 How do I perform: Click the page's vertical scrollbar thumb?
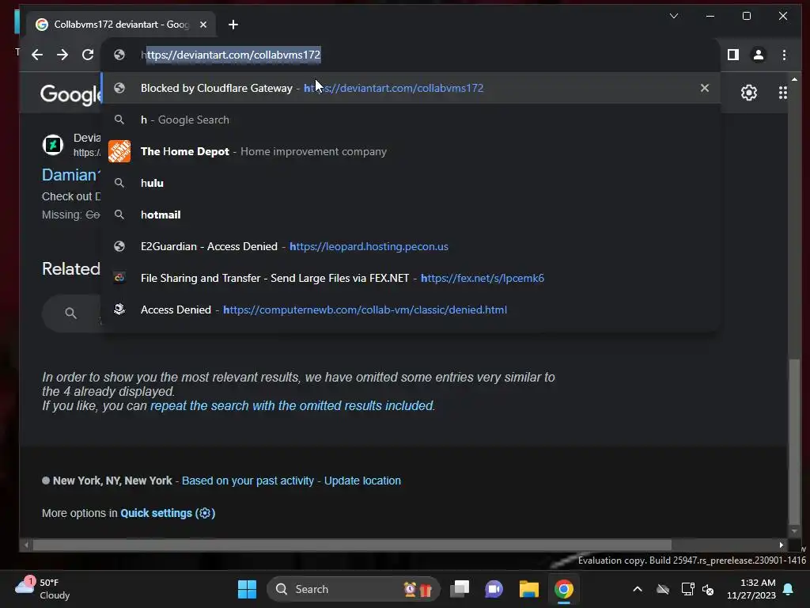(794, 441)
